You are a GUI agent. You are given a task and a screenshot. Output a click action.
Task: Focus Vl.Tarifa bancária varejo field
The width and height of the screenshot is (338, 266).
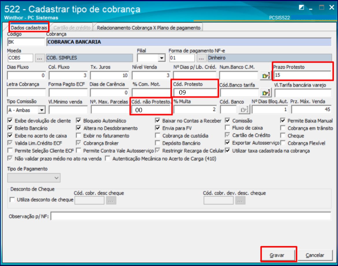pyautogui.click(x=303, y=93)
